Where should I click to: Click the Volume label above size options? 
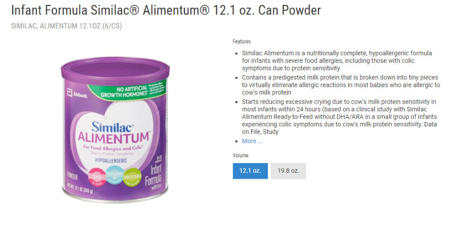click(x=240, y=155)
